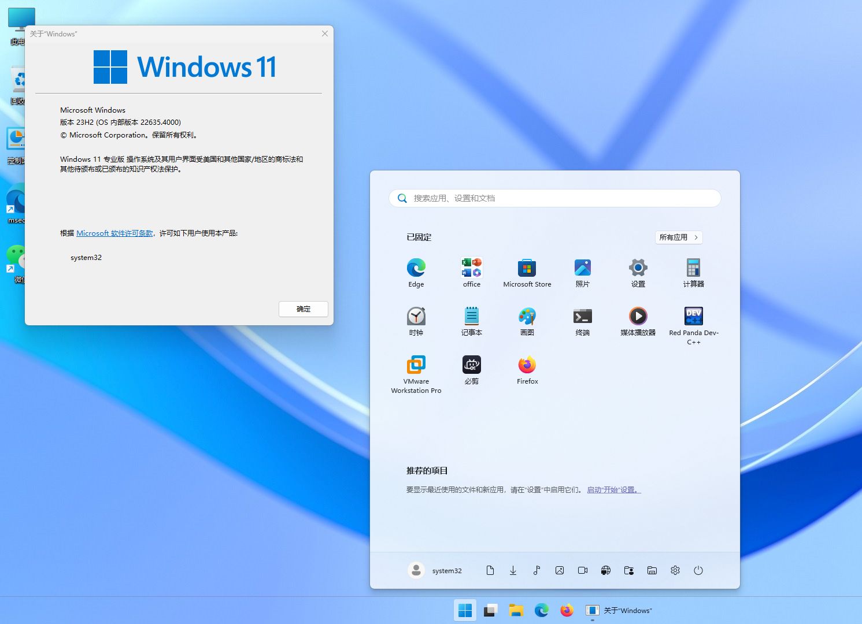862x624 pixels.
Task: Open VMware Workstation Pro from pinned apps
Action: [416, 365]
